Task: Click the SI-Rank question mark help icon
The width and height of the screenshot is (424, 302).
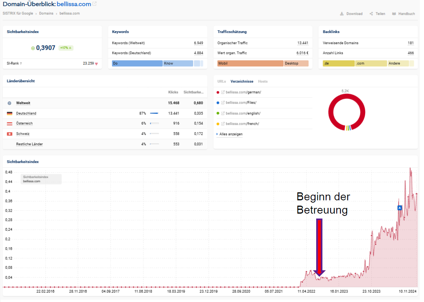Action: pos(20,64)
